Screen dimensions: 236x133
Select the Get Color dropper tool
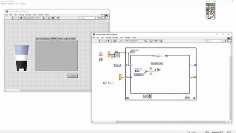[213, 13]
